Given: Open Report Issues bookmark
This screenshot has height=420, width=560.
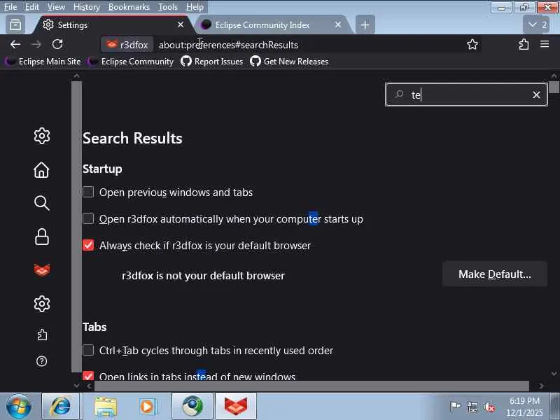Looking at the screenshot, I should click(x=212, y=62).
